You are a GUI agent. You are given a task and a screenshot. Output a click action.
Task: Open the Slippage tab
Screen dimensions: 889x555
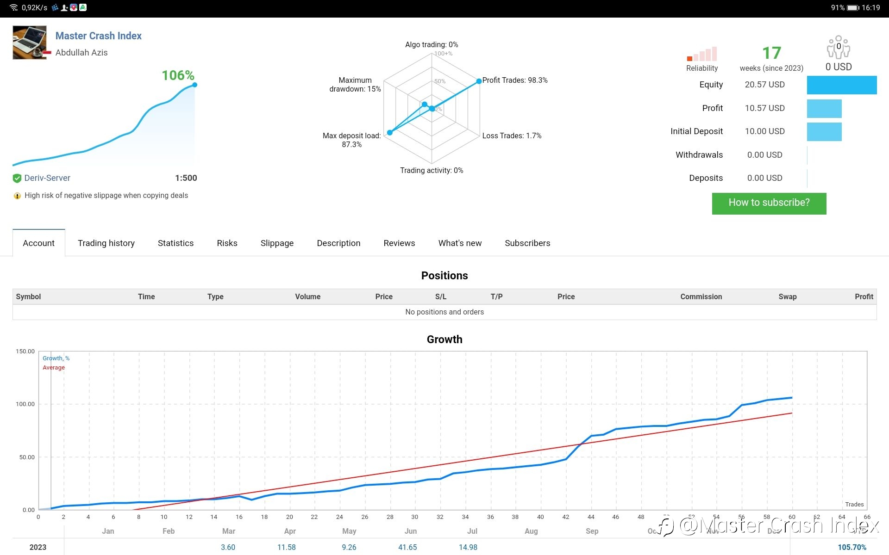(x=277, y=243)
